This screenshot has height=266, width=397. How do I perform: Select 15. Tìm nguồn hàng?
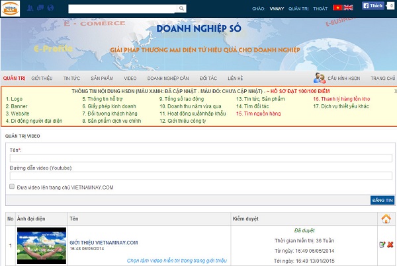[x=259, y=114]
